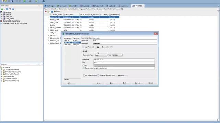Click the Filter funnel icon in Connections panel
Viewport: 220px width, 123px height.
[x=10, y=9]
